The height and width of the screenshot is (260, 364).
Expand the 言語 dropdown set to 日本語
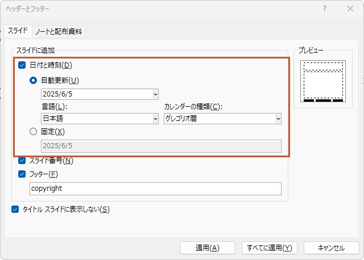click(x=100, y=119)
